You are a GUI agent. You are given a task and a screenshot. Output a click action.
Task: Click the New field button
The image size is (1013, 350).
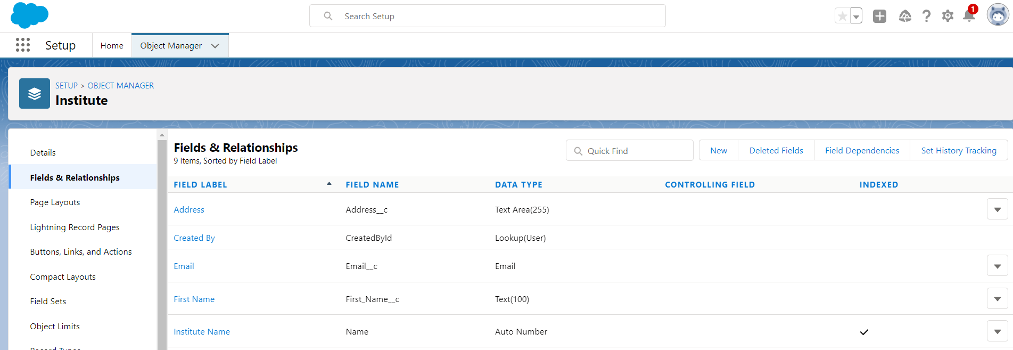718,151
